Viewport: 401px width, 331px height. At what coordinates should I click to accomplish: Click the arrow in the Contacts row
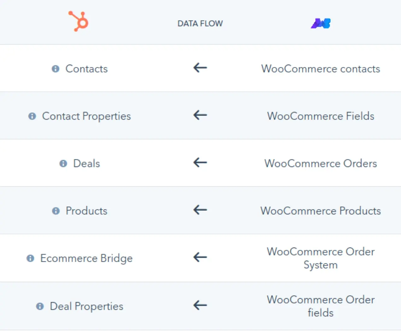point(200,67)
